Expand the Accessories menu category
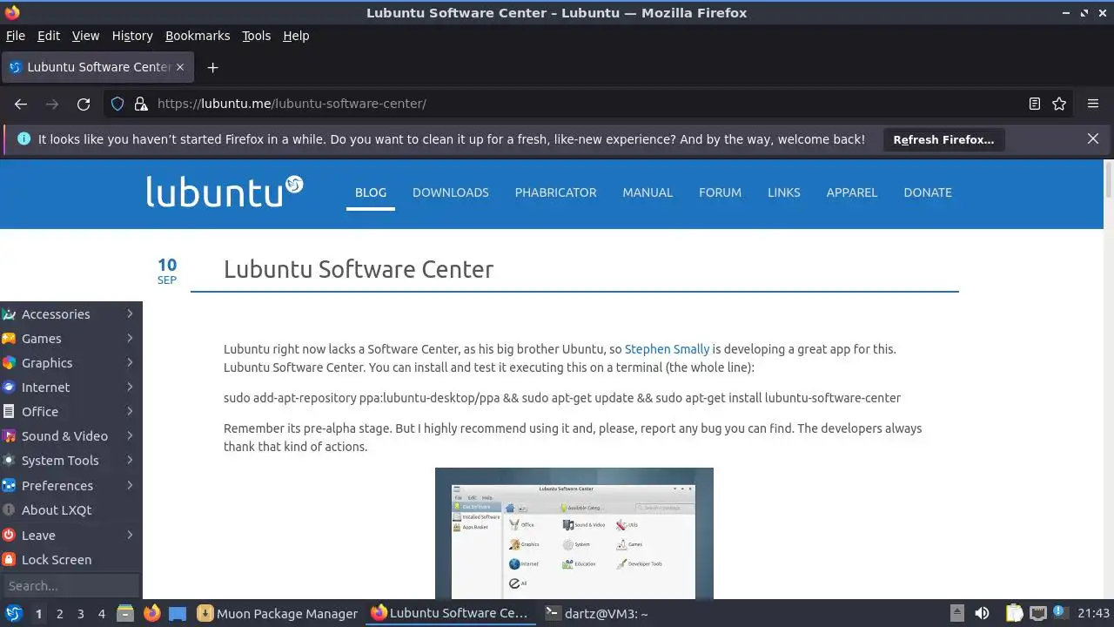 click(70, 314)
